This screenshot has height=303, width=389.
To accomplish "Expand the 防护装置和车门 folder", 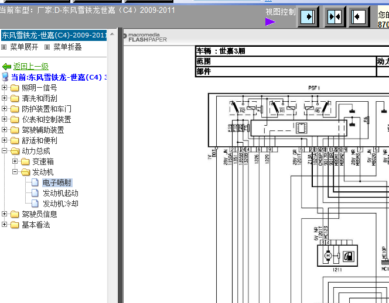I will (x=4, y=109).
